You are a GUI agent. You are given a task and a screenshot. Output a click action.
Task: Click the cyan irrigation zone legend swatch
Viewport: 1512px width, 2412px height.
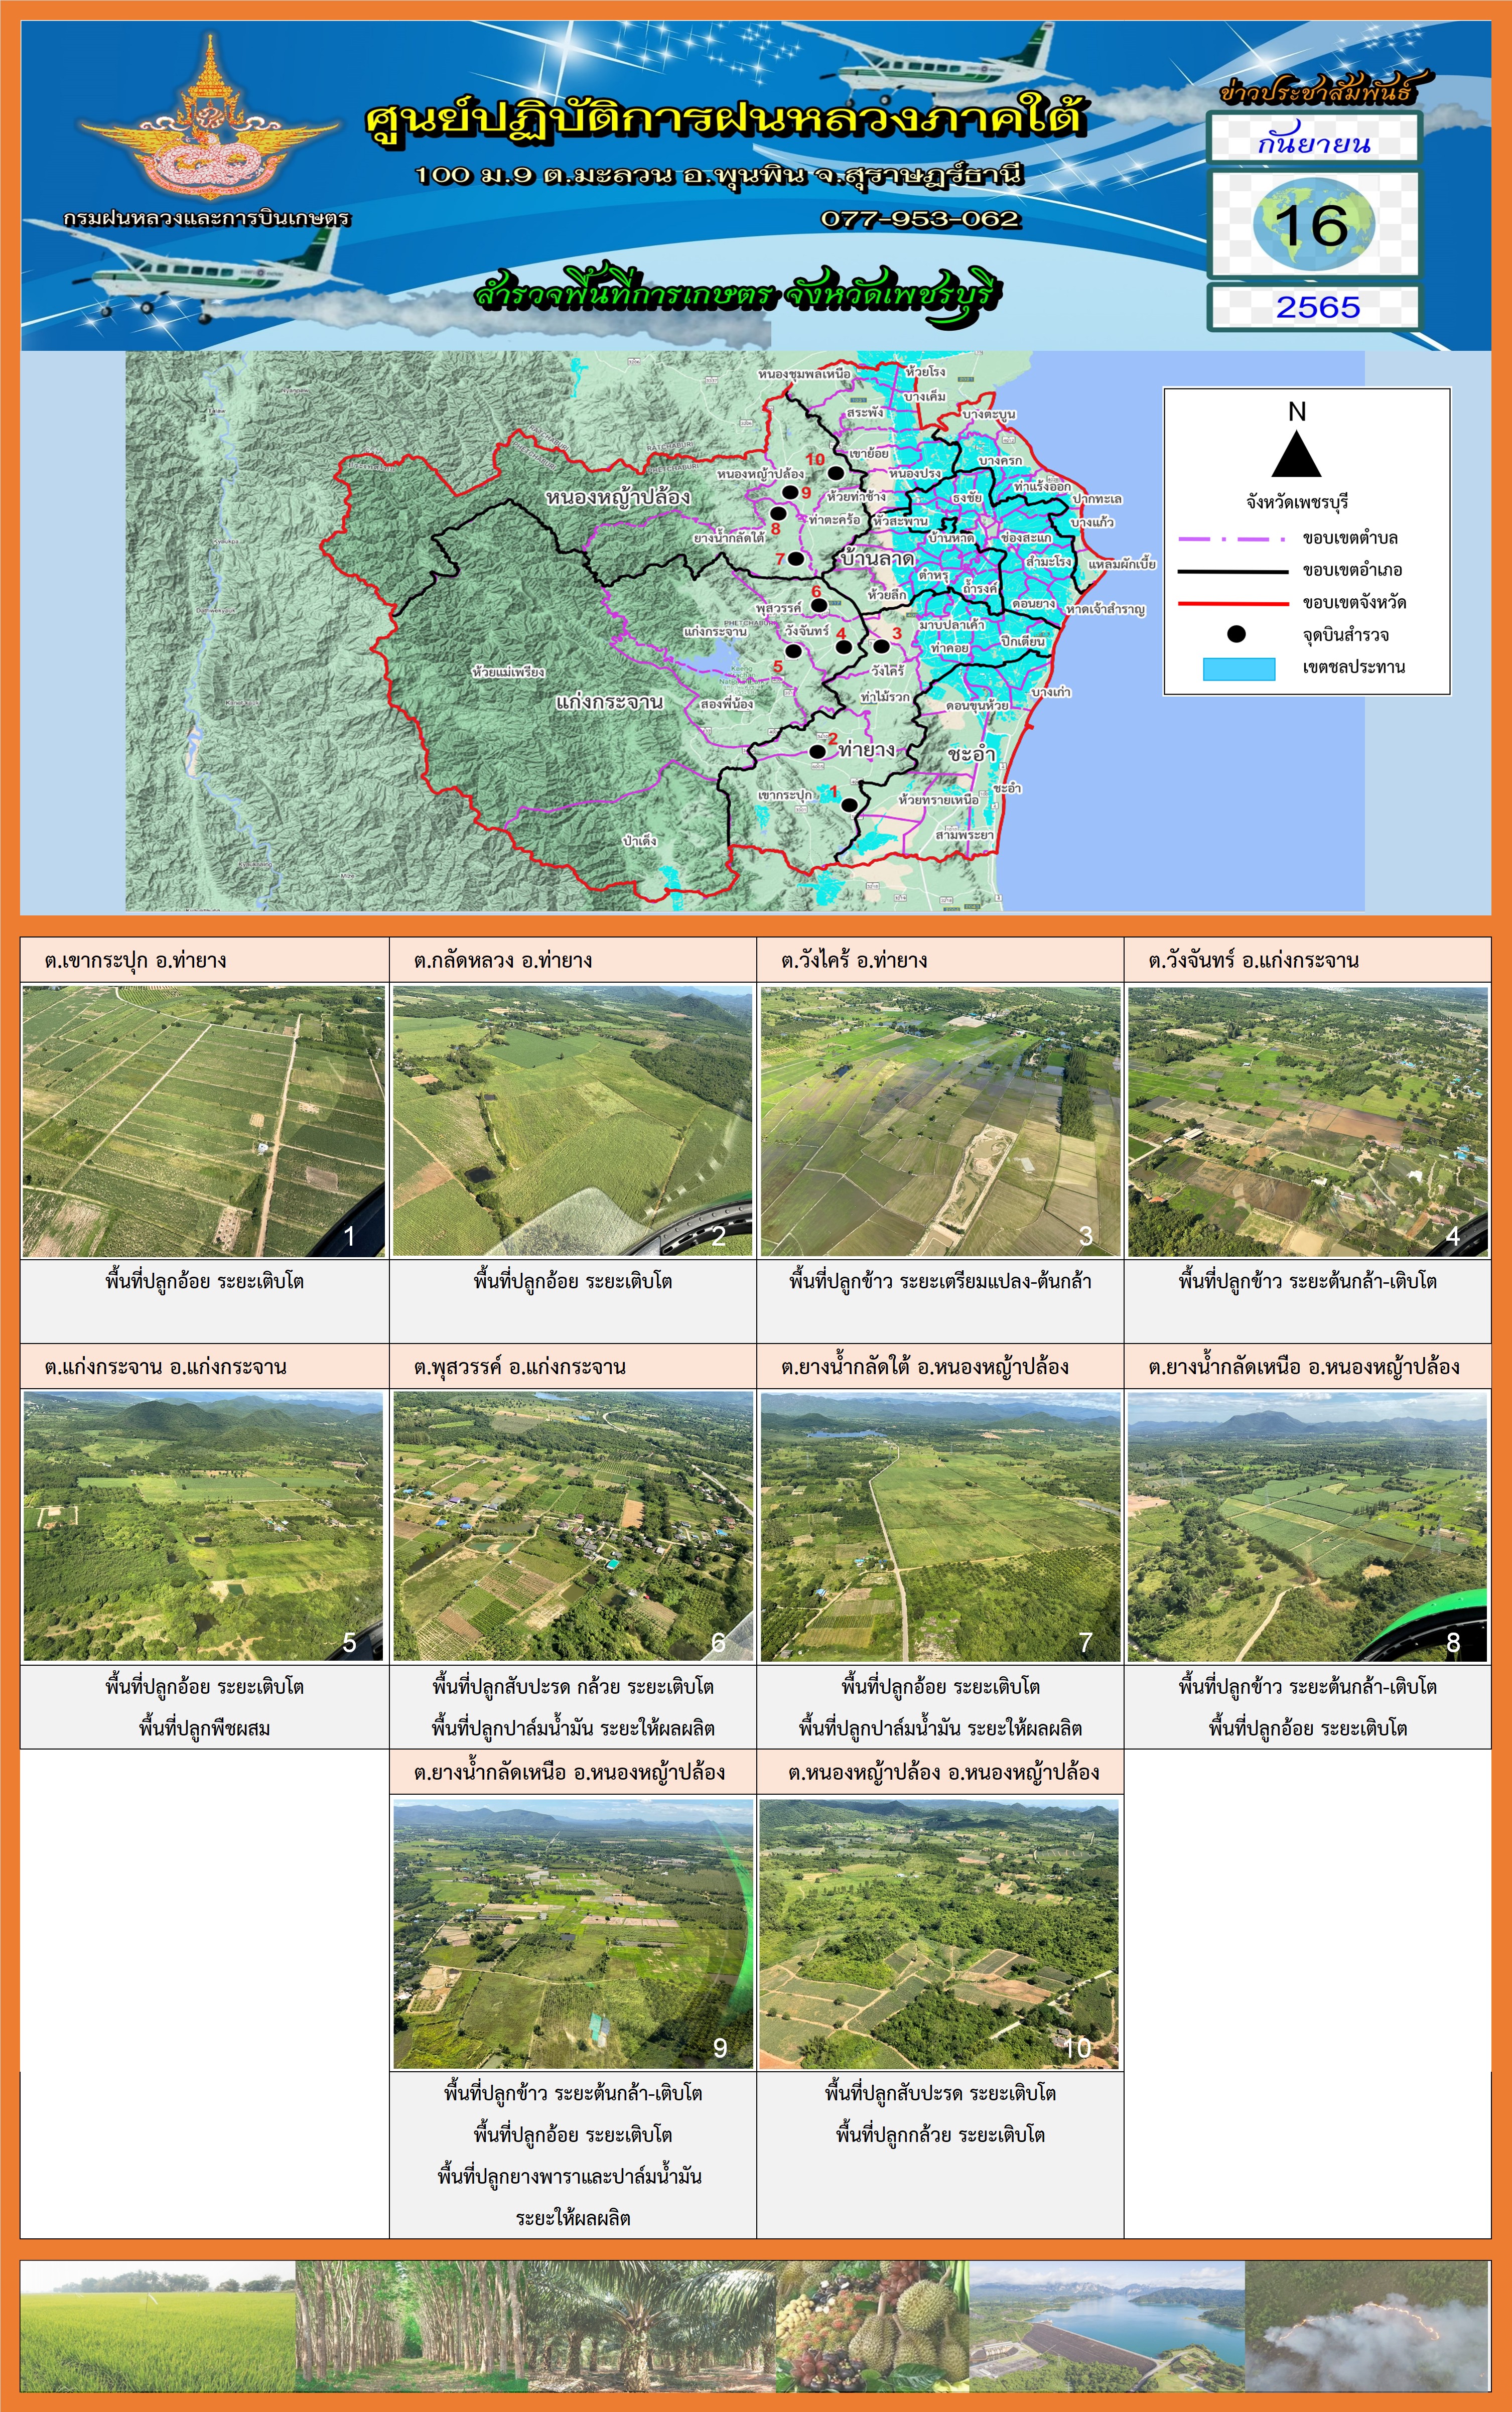tap(1238, 668)
